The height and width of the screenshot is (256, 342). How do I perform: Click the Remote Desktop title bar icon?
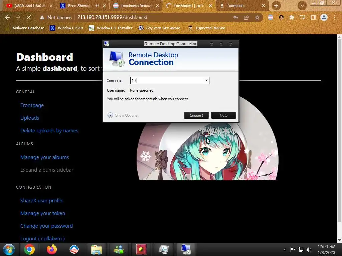tap(107, 44)
